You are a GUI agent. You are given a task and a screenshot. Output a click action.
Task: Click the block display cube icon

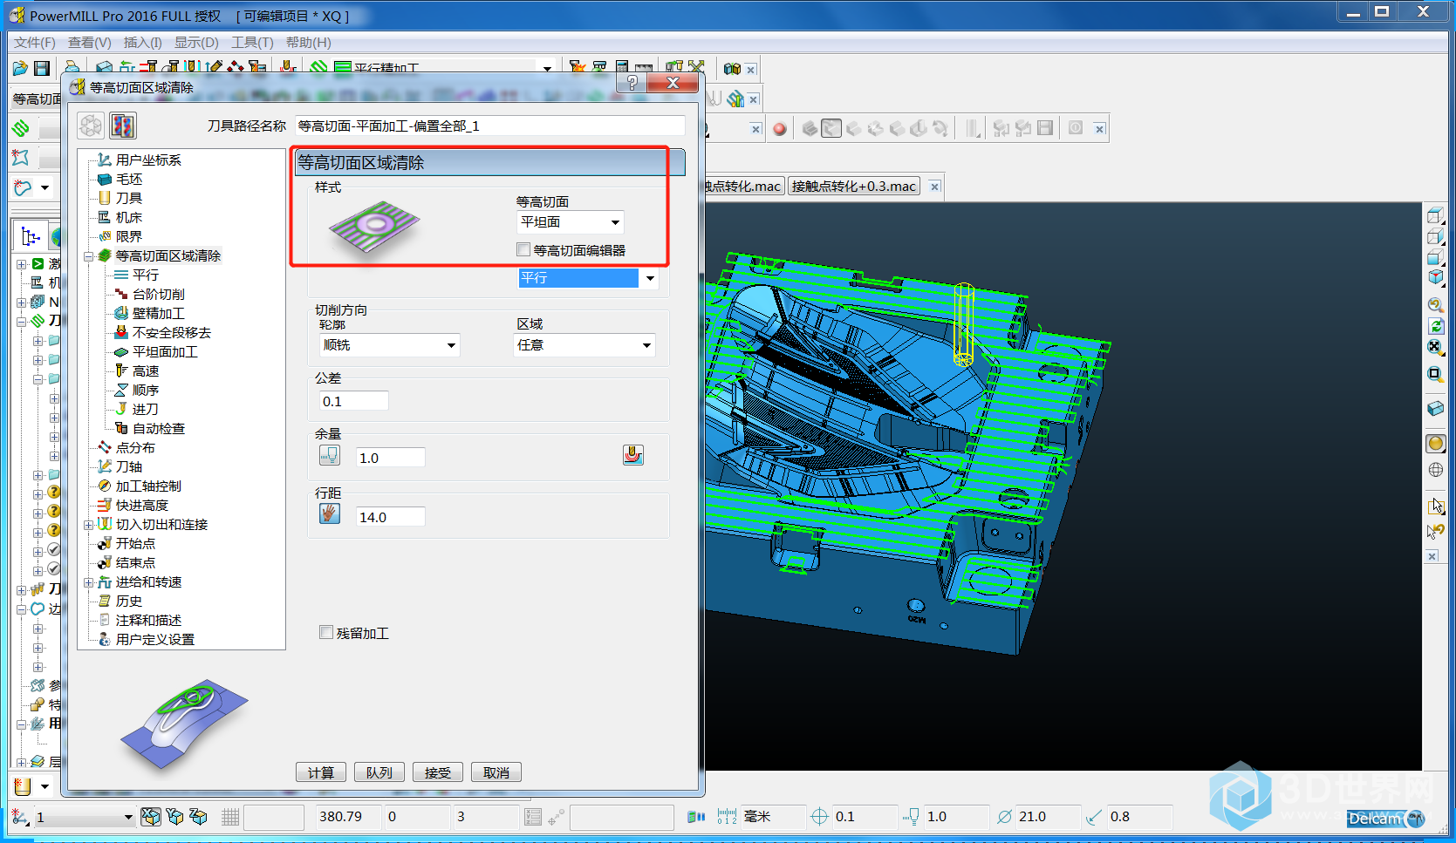pyautogui.click(x=1435, y=408)
